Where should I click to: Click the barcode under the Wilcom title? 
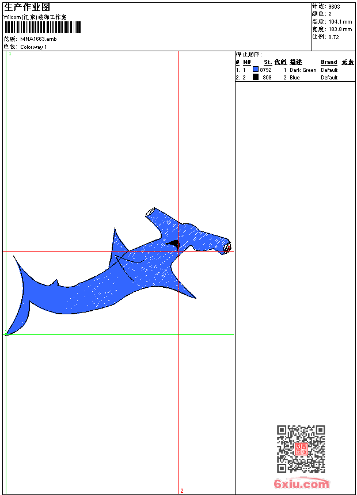pos(43,28)
